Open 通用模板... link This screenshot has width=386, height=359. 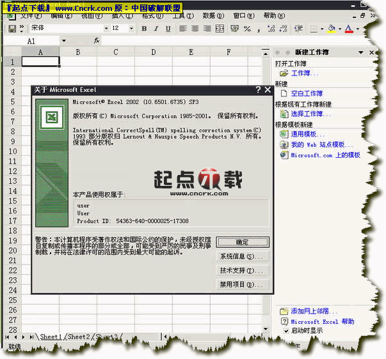tap(308, 134)
